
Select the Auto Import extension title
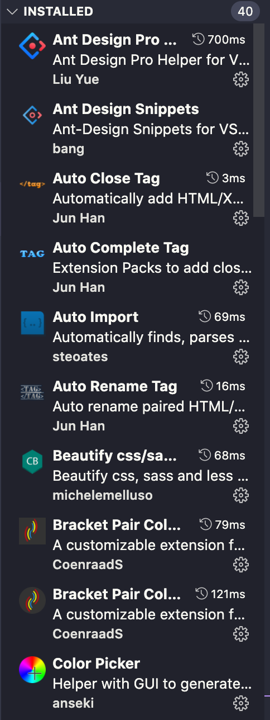[95, 317]
